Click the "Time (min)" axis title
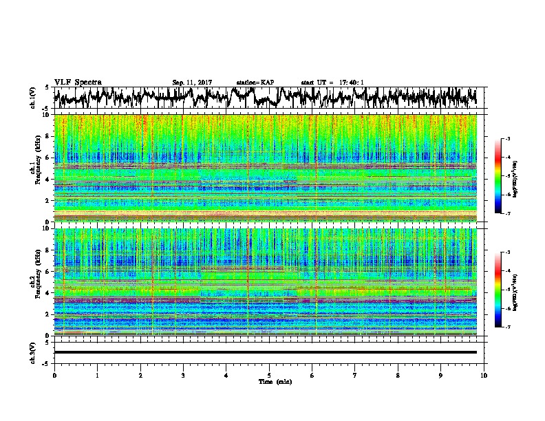The height and width of the screenshot is (421, 545). (275, 382)
